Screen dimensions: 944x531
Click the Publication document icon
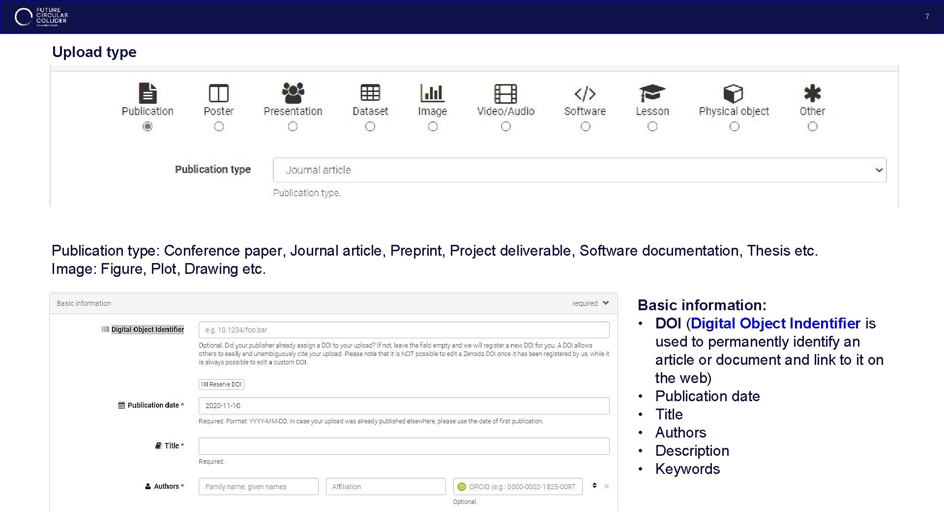pos(147,93)
